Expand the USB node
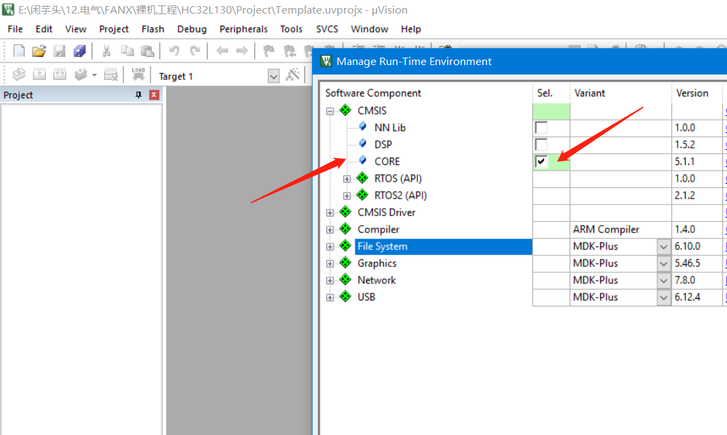This screenshot has height=435, width=727. point(330,297)
